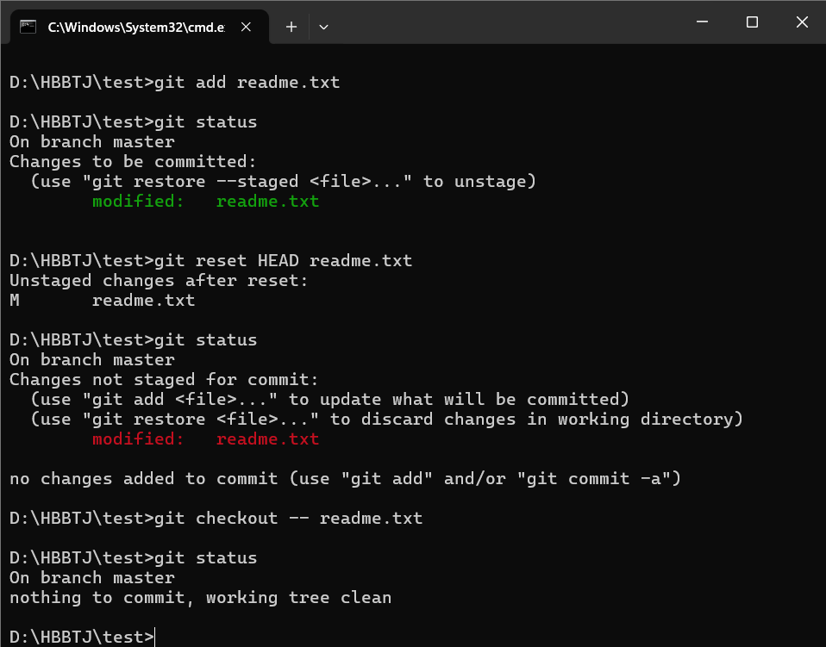Click the green readme.txt filename
826x647 pixels.
(267, 202)
